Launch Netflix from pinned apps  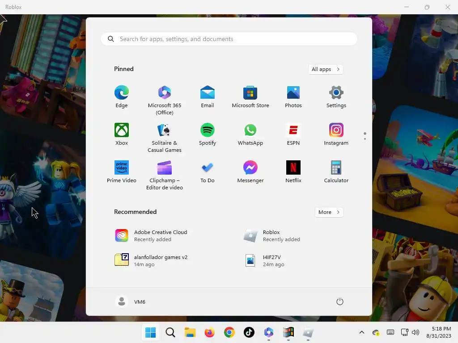coord(293,172)
